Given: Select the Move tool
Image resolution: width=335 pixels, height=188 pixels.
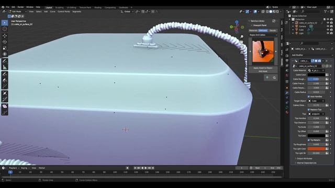Looking at the screenshot, I should tap(5, 36).
